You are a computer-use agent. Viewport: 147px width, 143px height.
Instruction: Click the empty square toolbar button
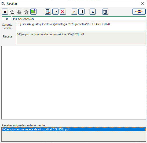[81, 12]
